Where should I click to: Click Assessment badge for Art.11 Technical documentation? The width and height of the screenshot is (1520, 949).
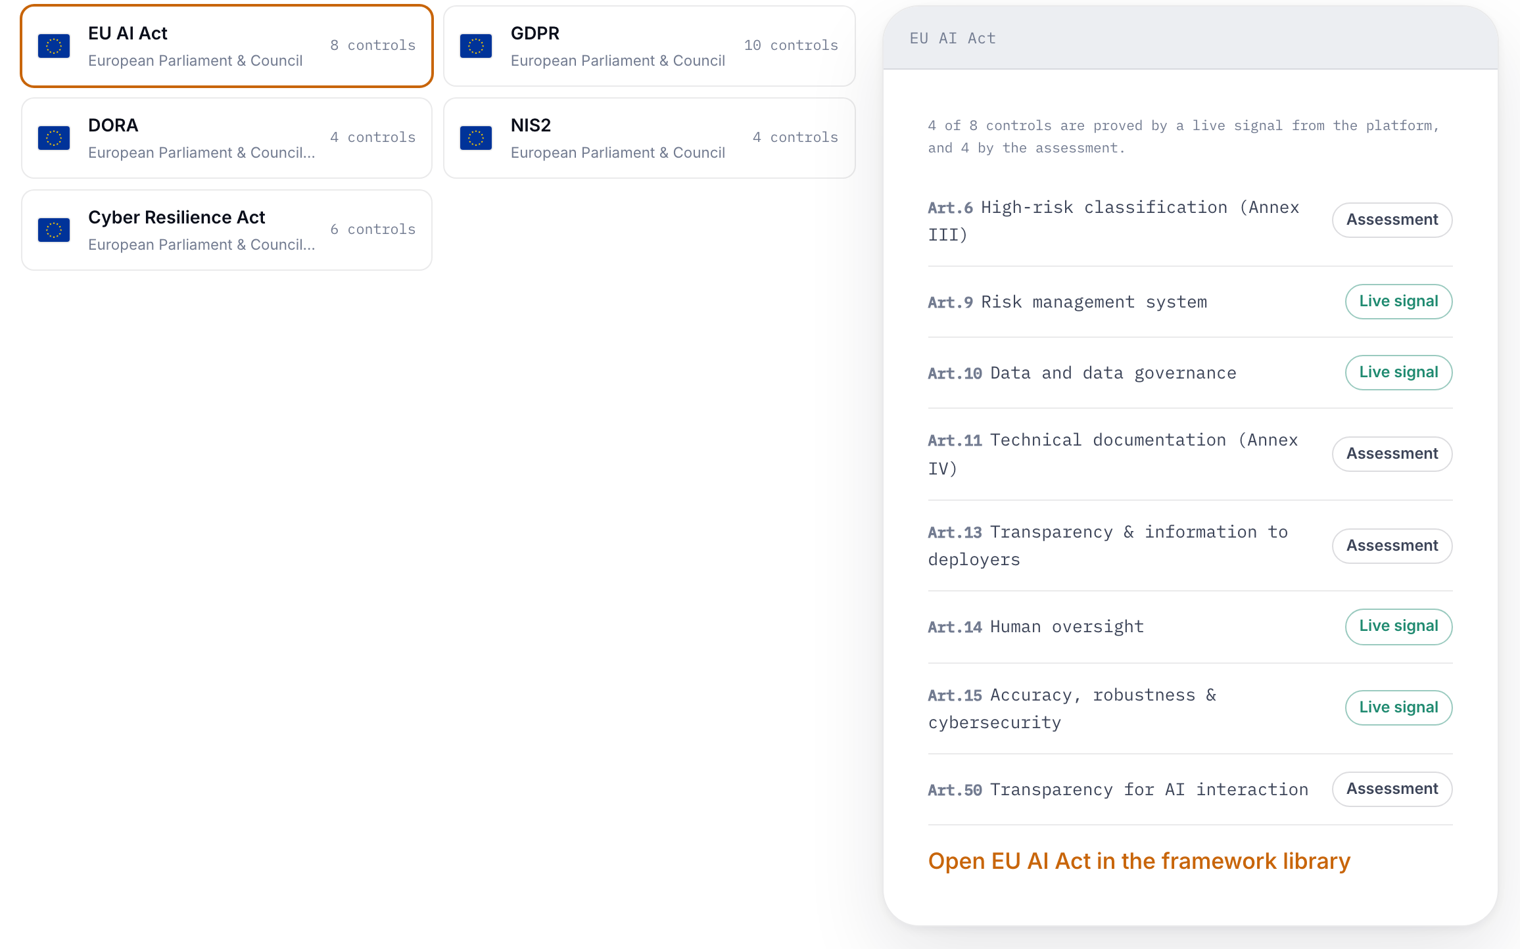click(1392, 453)
